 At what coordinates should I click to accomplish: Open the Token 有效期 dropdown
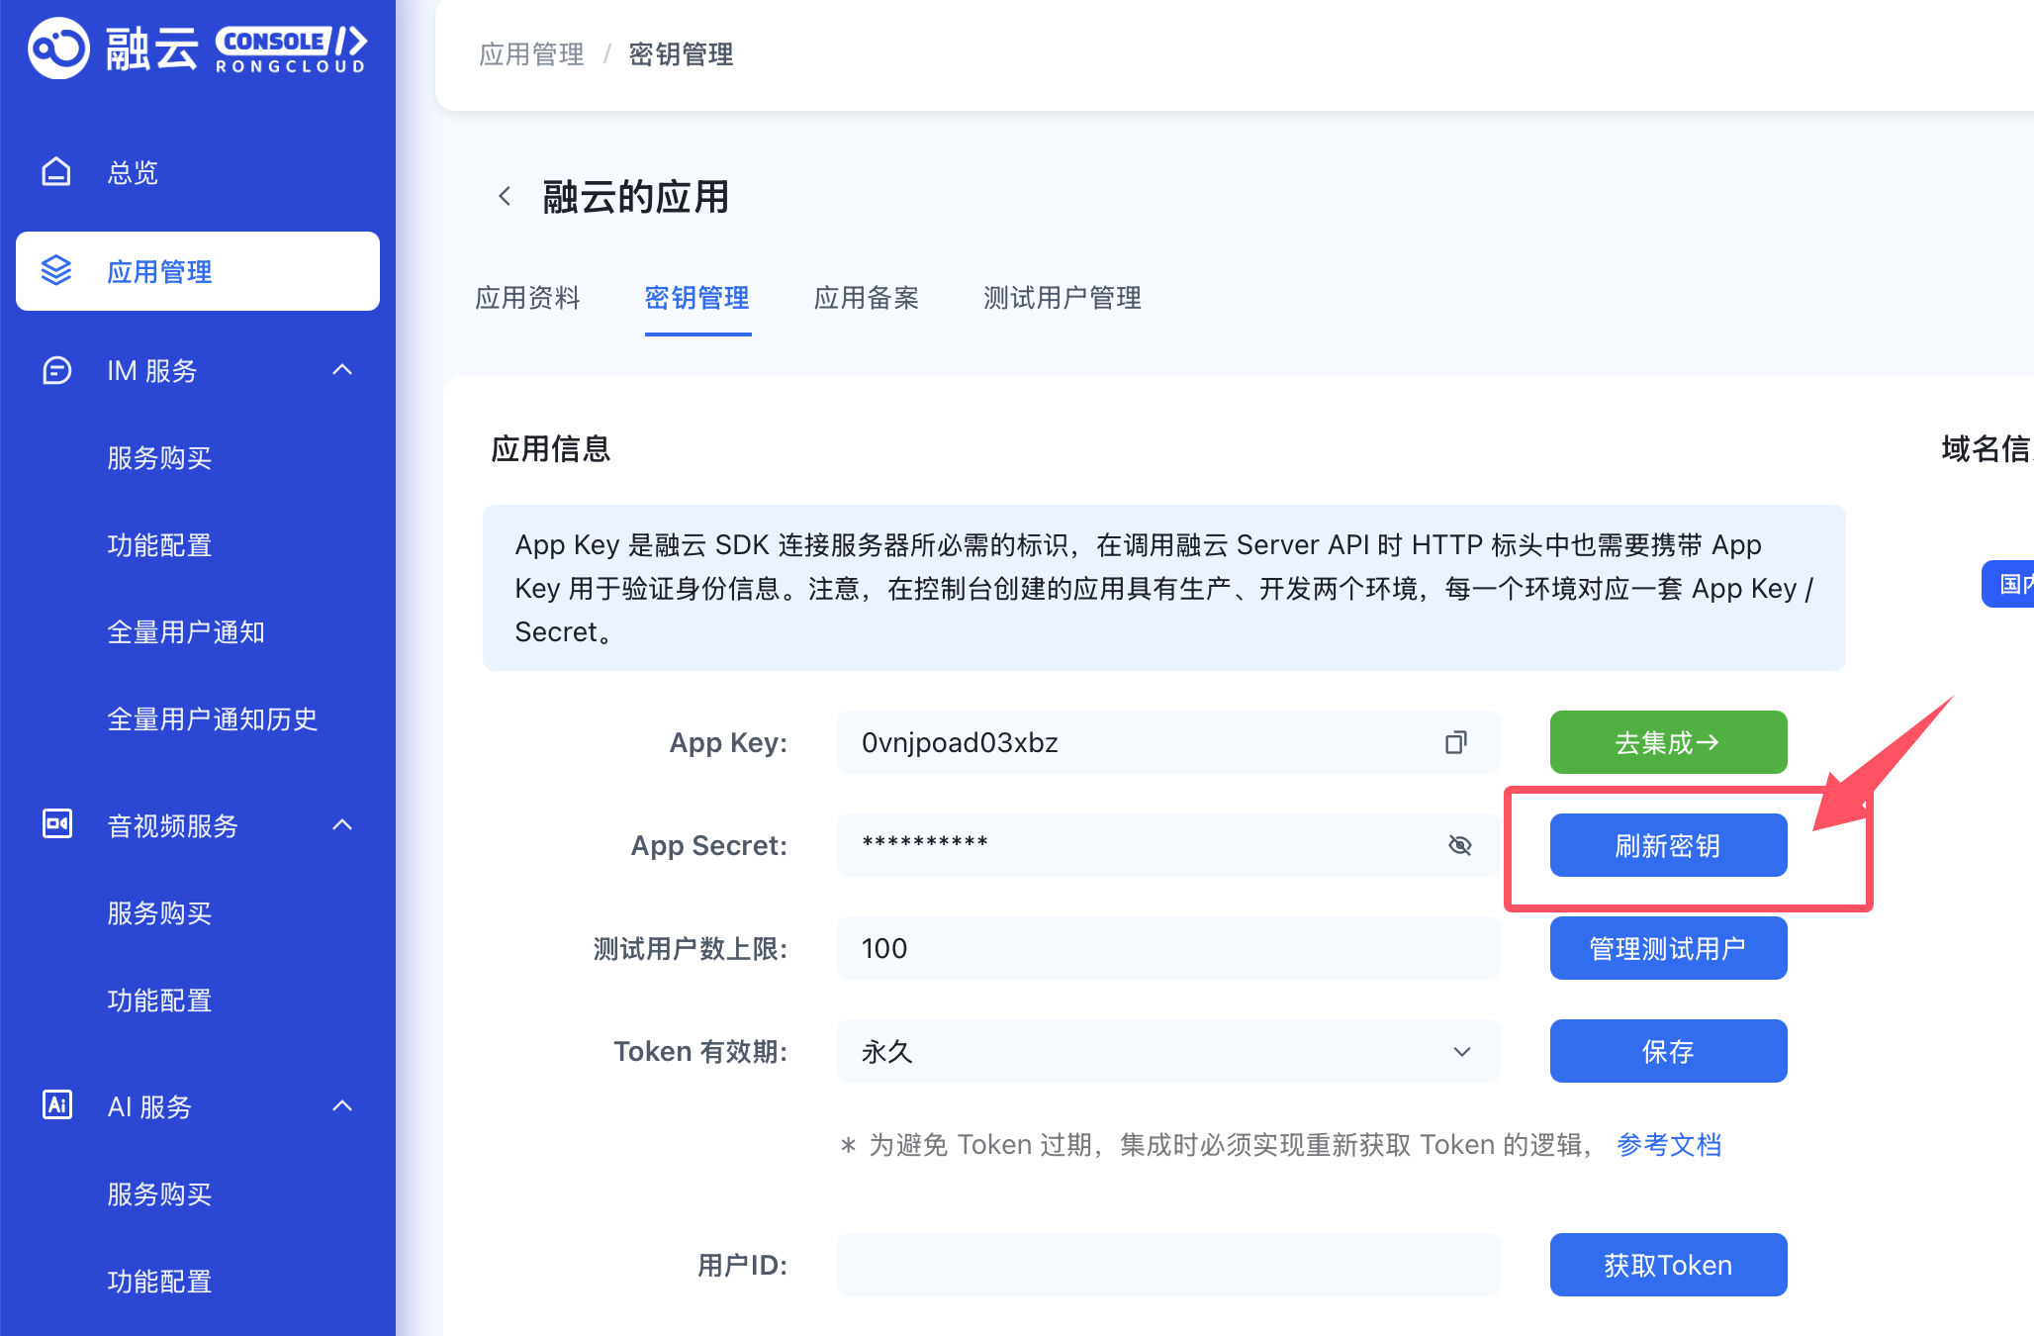1167,1051
